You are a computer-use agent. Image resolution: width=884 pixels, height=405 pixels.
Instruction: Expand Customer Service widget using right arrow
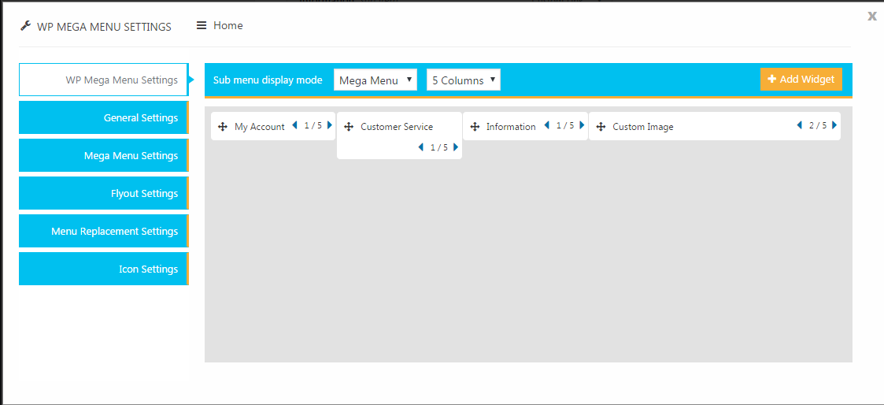[456, 147]
